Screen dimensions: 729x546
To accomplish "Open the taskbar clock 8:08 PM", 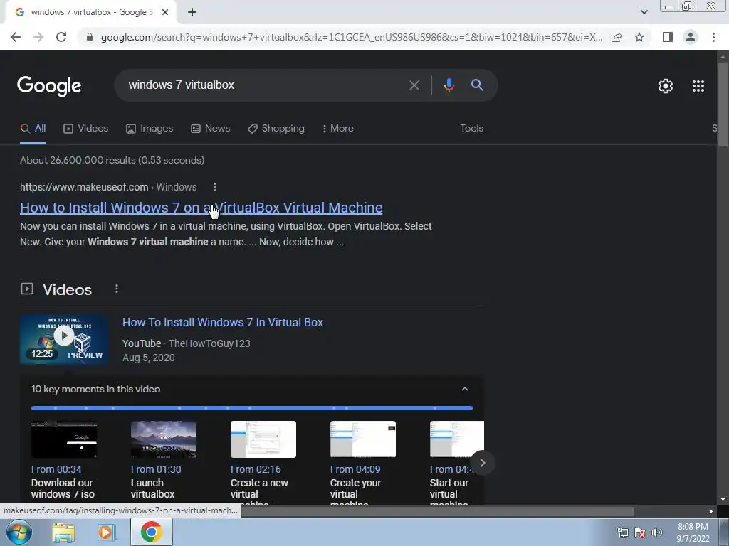I will (693, 532).
